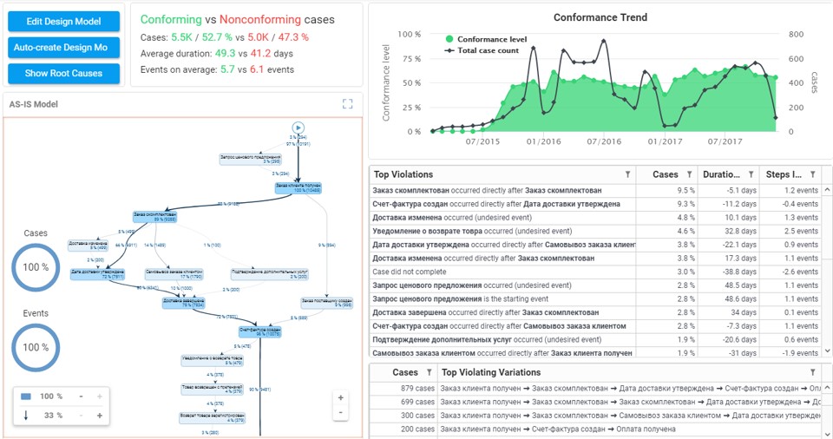
Task: Click the activities rectangle icon in legend
Action: pos(25,396)
